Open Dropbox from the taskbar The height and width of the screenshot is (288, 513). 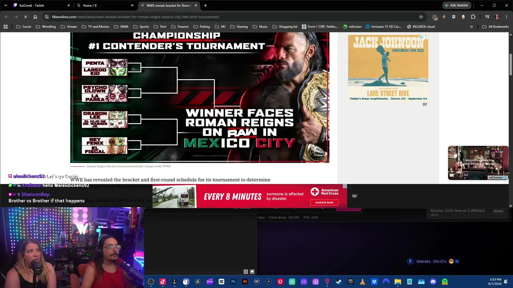point(374,282)
